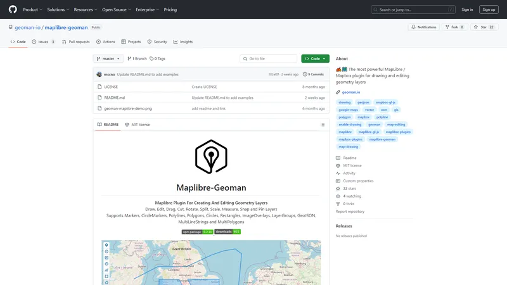Image resolution: width=507 pixels, height=285 pixels.
Task: Open the geoman-io owner link
Action: 27,27
